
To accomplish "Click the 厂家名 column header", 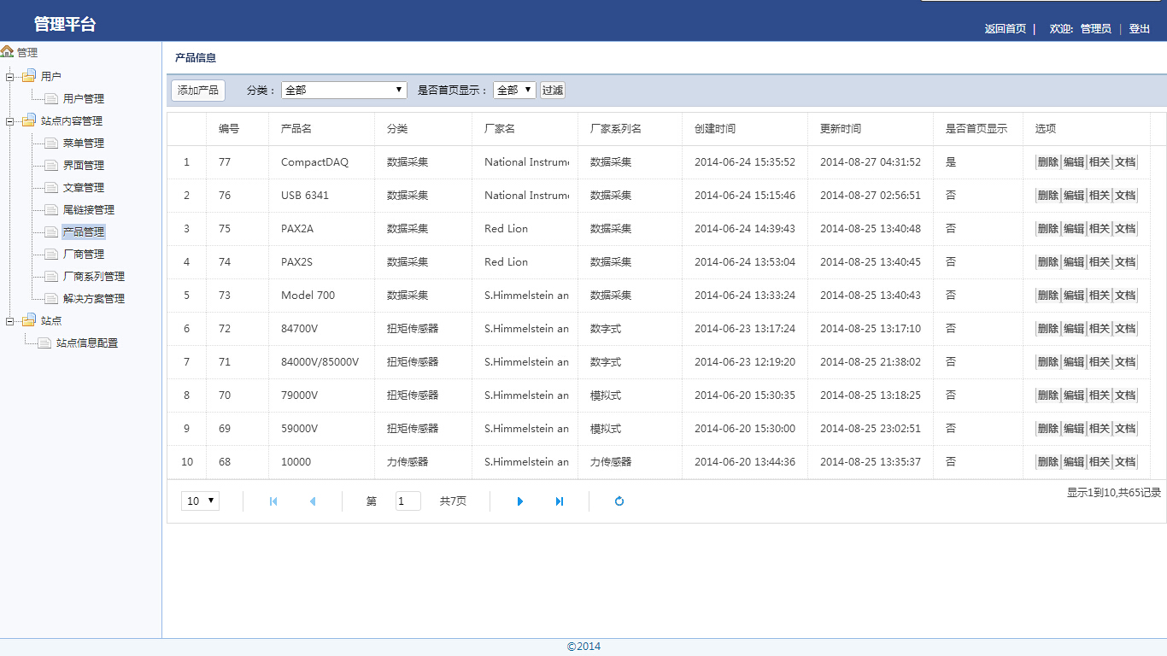I will [525, 129].
